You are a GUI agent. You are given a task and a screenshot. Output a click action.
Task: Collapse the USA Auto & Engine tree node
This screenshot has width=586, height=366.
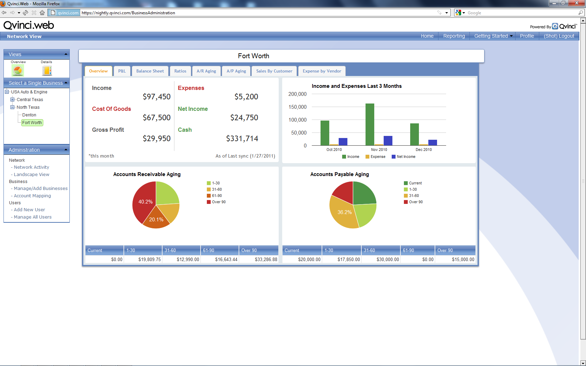pyautogui.click(x=7, y=92)
